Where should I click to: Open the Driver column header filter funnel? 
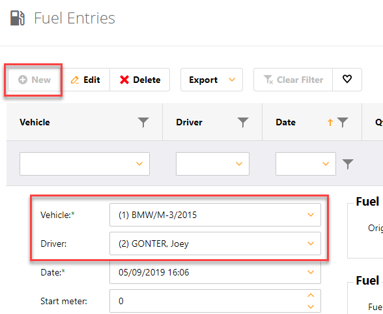pyautogui.click(x=243, y=122)
